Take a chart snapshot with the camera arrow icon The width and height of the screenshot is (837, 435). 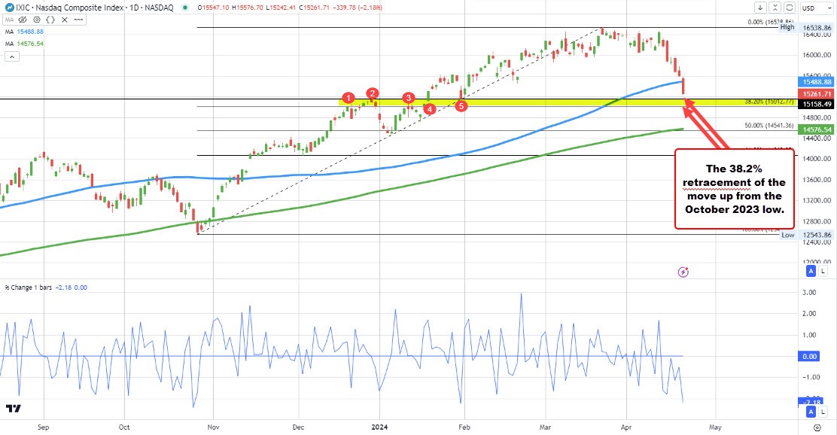pyautogui.click(x=760, y=7)
